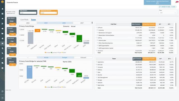Click "Storage" row in Tower table
179x101 pixels.
coord(135,80)
